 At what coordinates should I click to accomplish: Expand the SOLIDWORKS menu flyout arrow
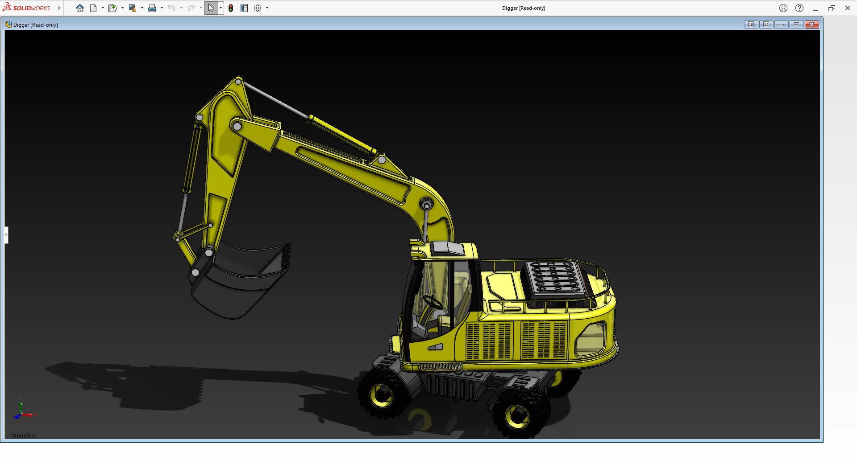click(59, 8)
